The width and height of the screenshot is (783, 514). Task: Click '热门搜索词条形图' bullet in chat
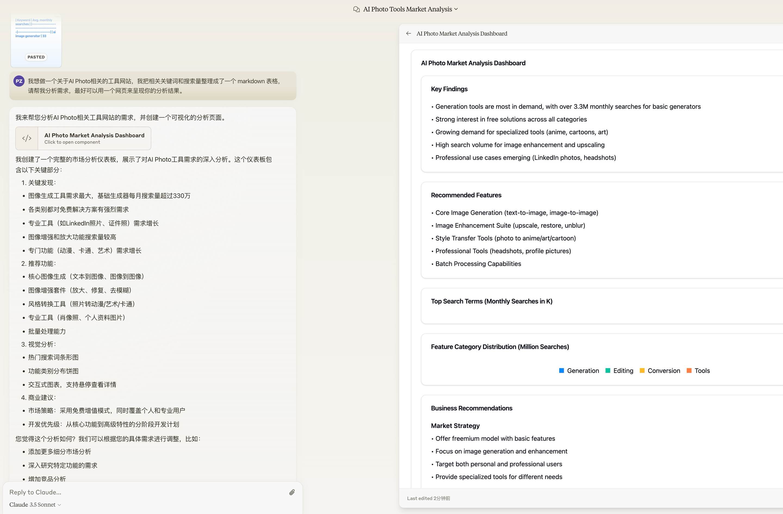(x=53, y=357)
